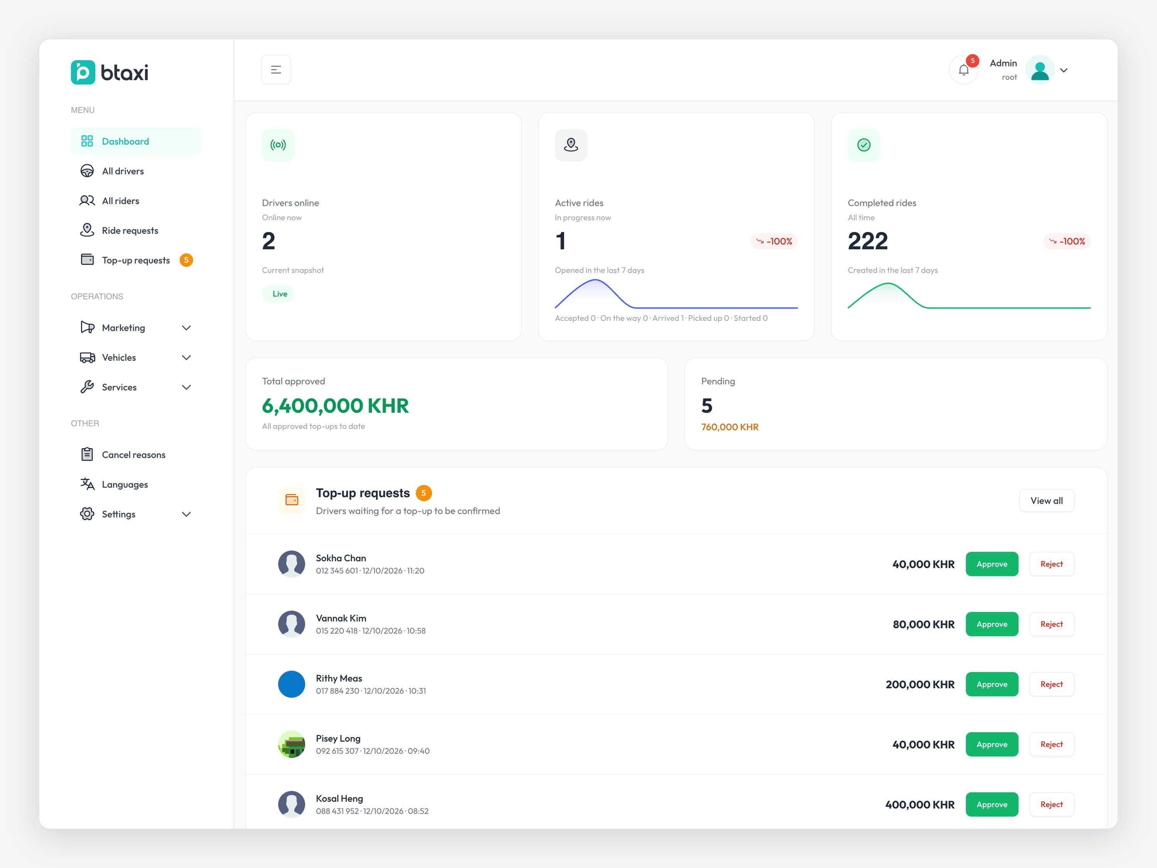This screenshot has height=868, width=1157.
Task: Expand the Services menu chevron
Action: [186, 387]
